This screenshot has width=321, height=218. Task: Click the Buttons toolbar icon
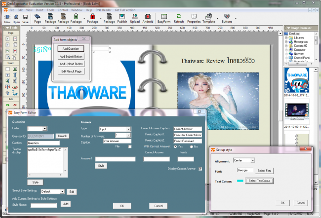point(227,18)
